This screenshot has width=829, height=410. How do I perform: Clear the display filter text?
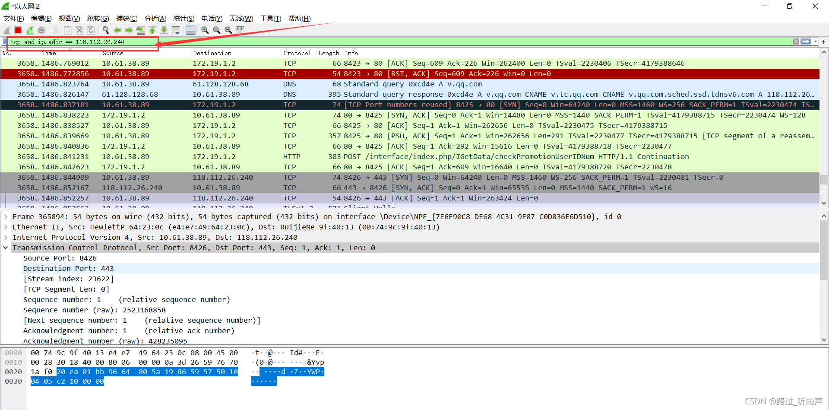click(x=796, y=42)
